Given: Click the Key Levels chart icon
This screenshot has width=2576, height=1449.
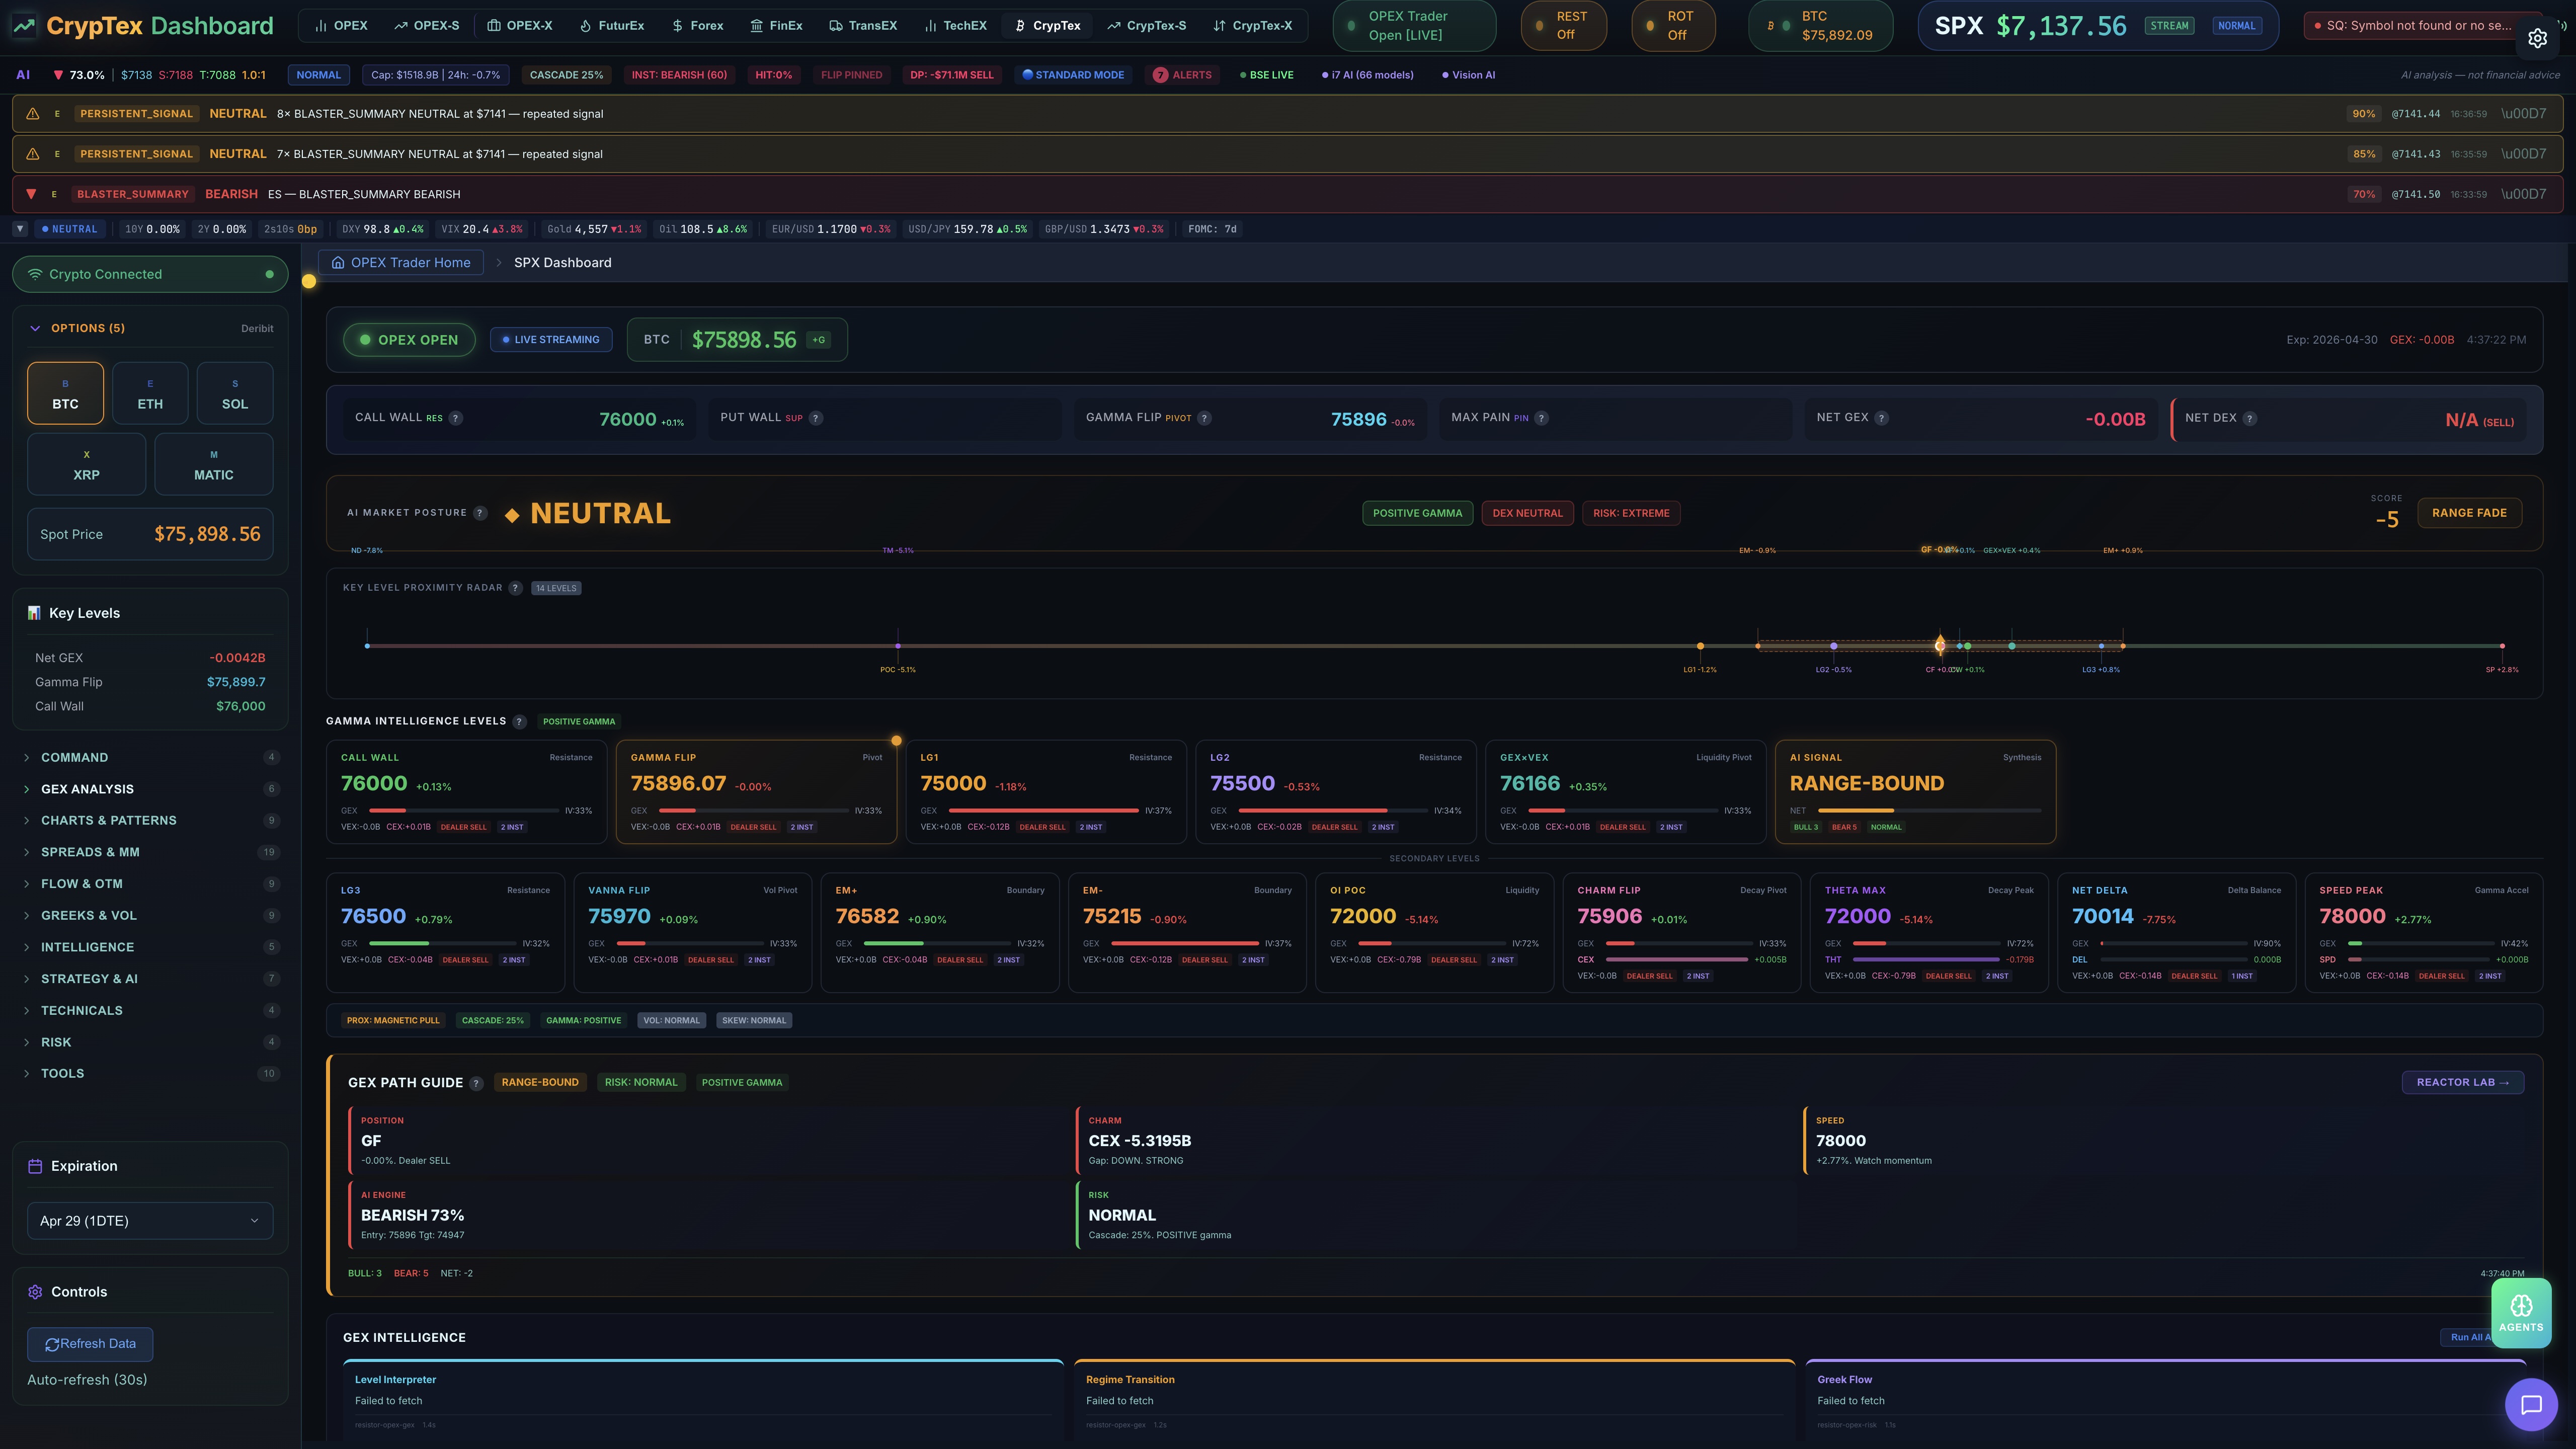Looking at the screenshot, I should (x=34, y=613).
